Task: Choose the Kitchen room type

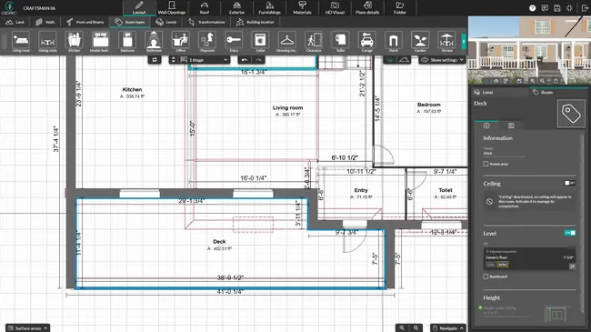Action: [74, 41]
